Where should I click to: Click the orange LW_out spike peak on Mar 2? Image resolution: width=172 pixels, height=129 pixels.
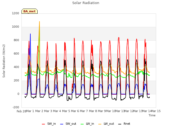click(40, 21)
